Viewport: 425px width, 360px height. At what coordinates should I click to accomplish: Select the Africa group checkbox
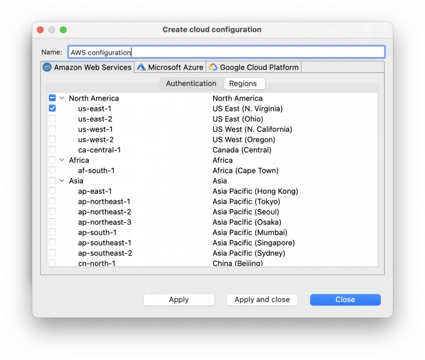(x=53, y=160)
